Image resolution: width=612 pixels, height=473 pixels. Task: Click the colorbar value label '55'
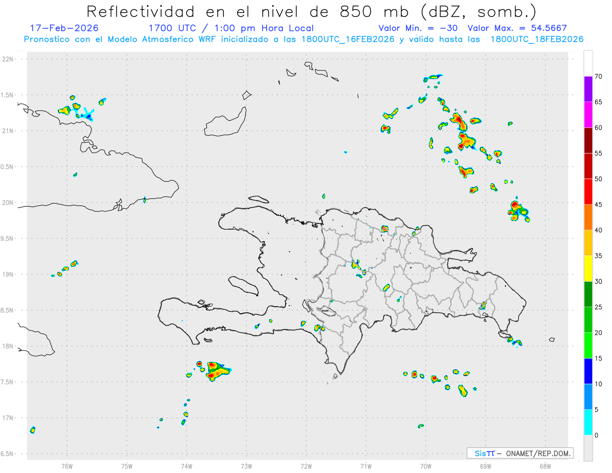[x=599, y=154]
